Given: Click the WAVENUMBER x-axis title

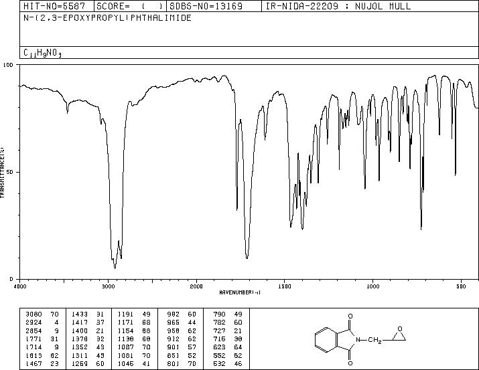Looking at the screenshot, I should click(x=240, y=292).
